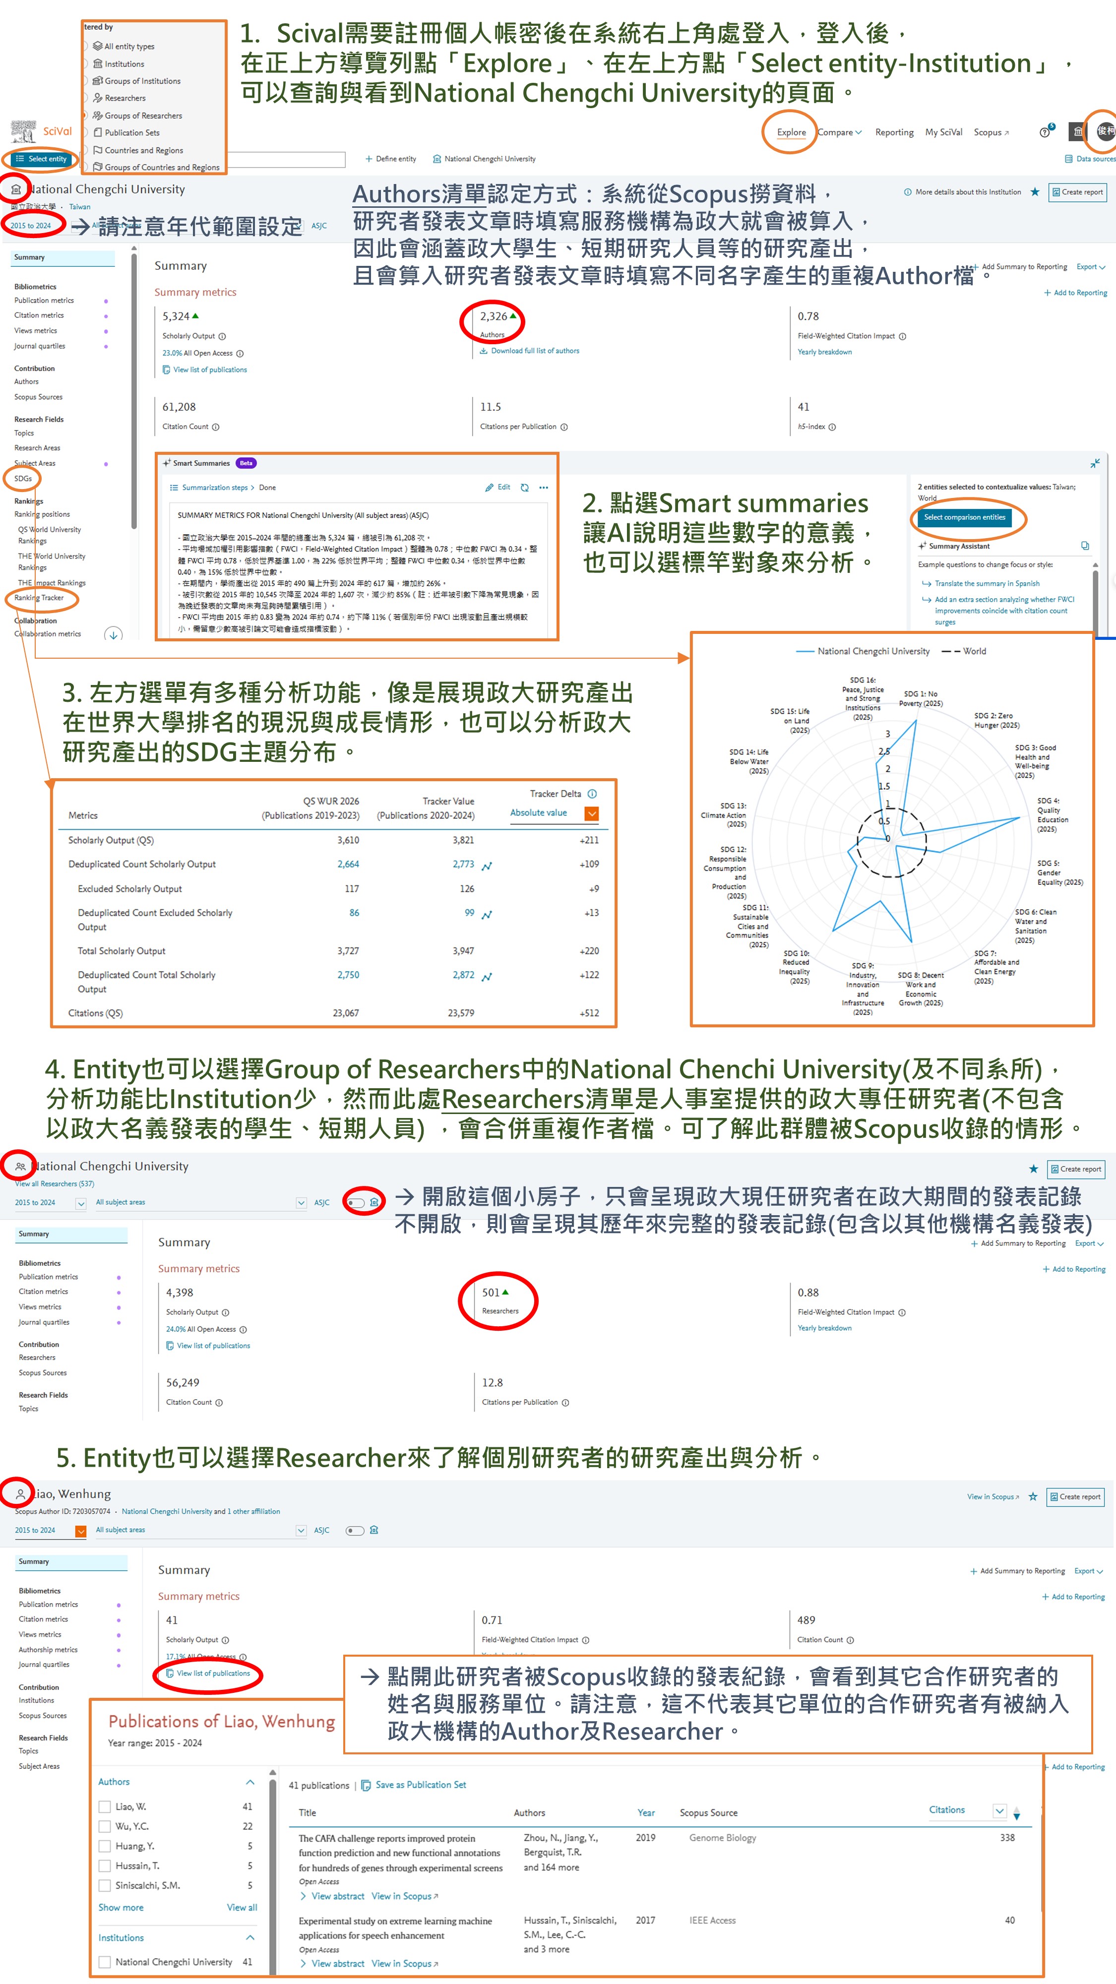Select 'Publication Sets' in the entity type list

(127, 132)
